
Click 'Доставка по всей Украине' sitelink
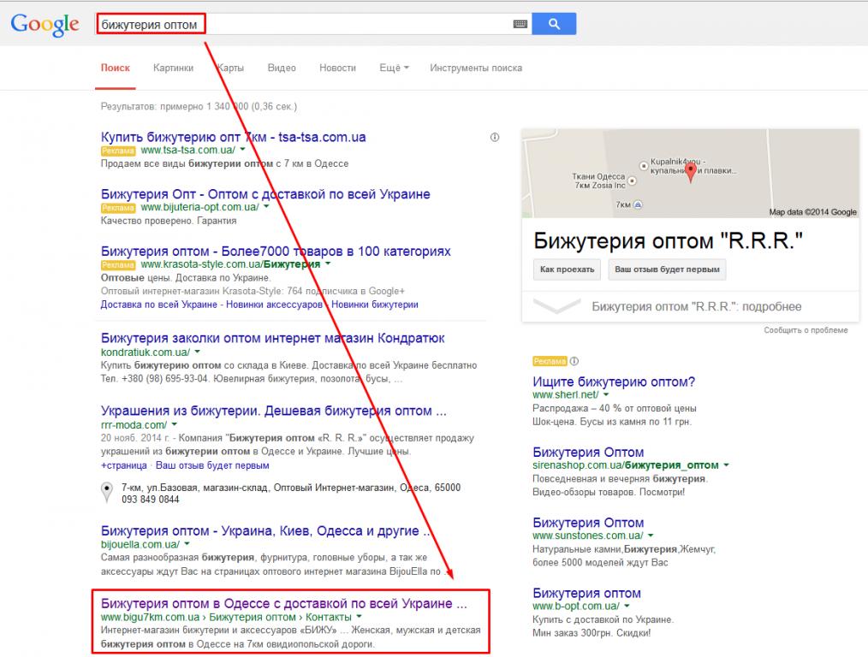(159, 305)
